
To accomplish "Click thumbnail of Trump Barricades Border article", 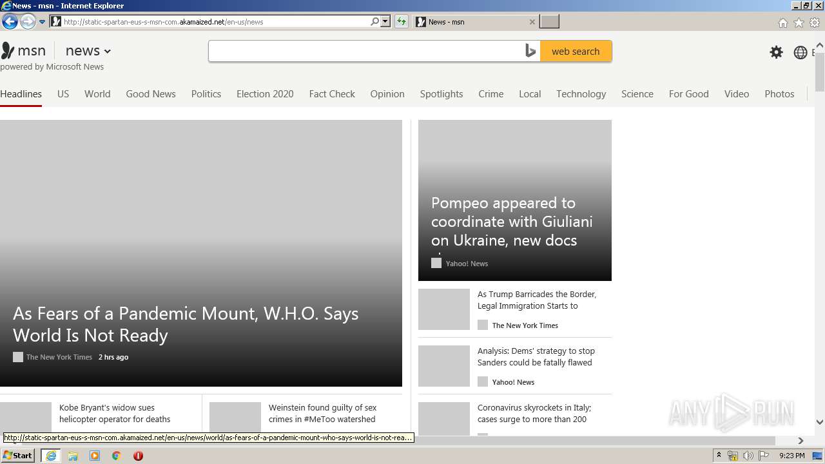I will tap(444, 309).
